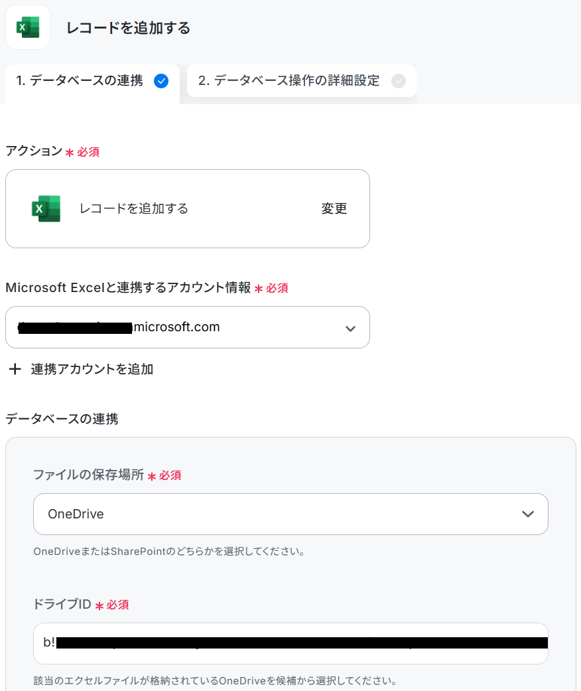Click the blue checkmark on tab 1

click(161, 81)
